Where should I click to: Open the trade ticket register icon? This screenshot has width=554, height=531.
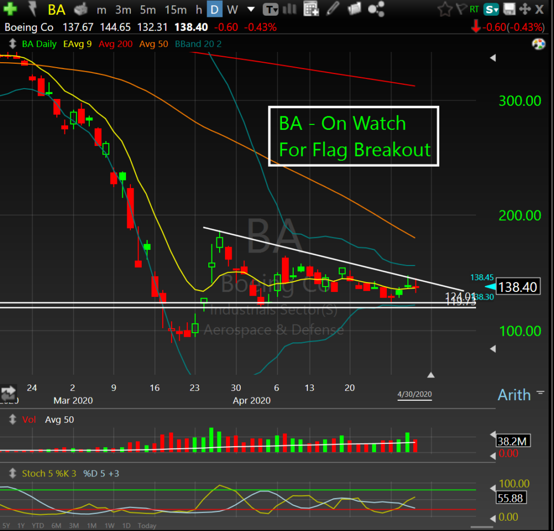click(x=81, y=9)
